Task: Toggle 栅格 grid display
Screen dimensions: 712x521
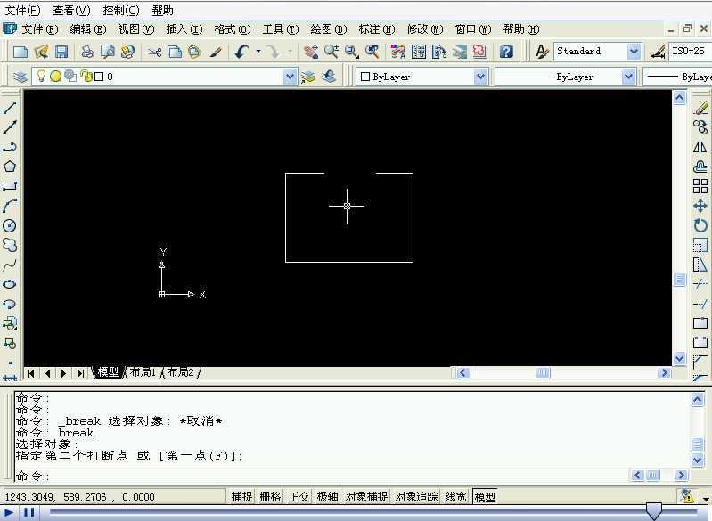Action: click(x=270, y=496)
